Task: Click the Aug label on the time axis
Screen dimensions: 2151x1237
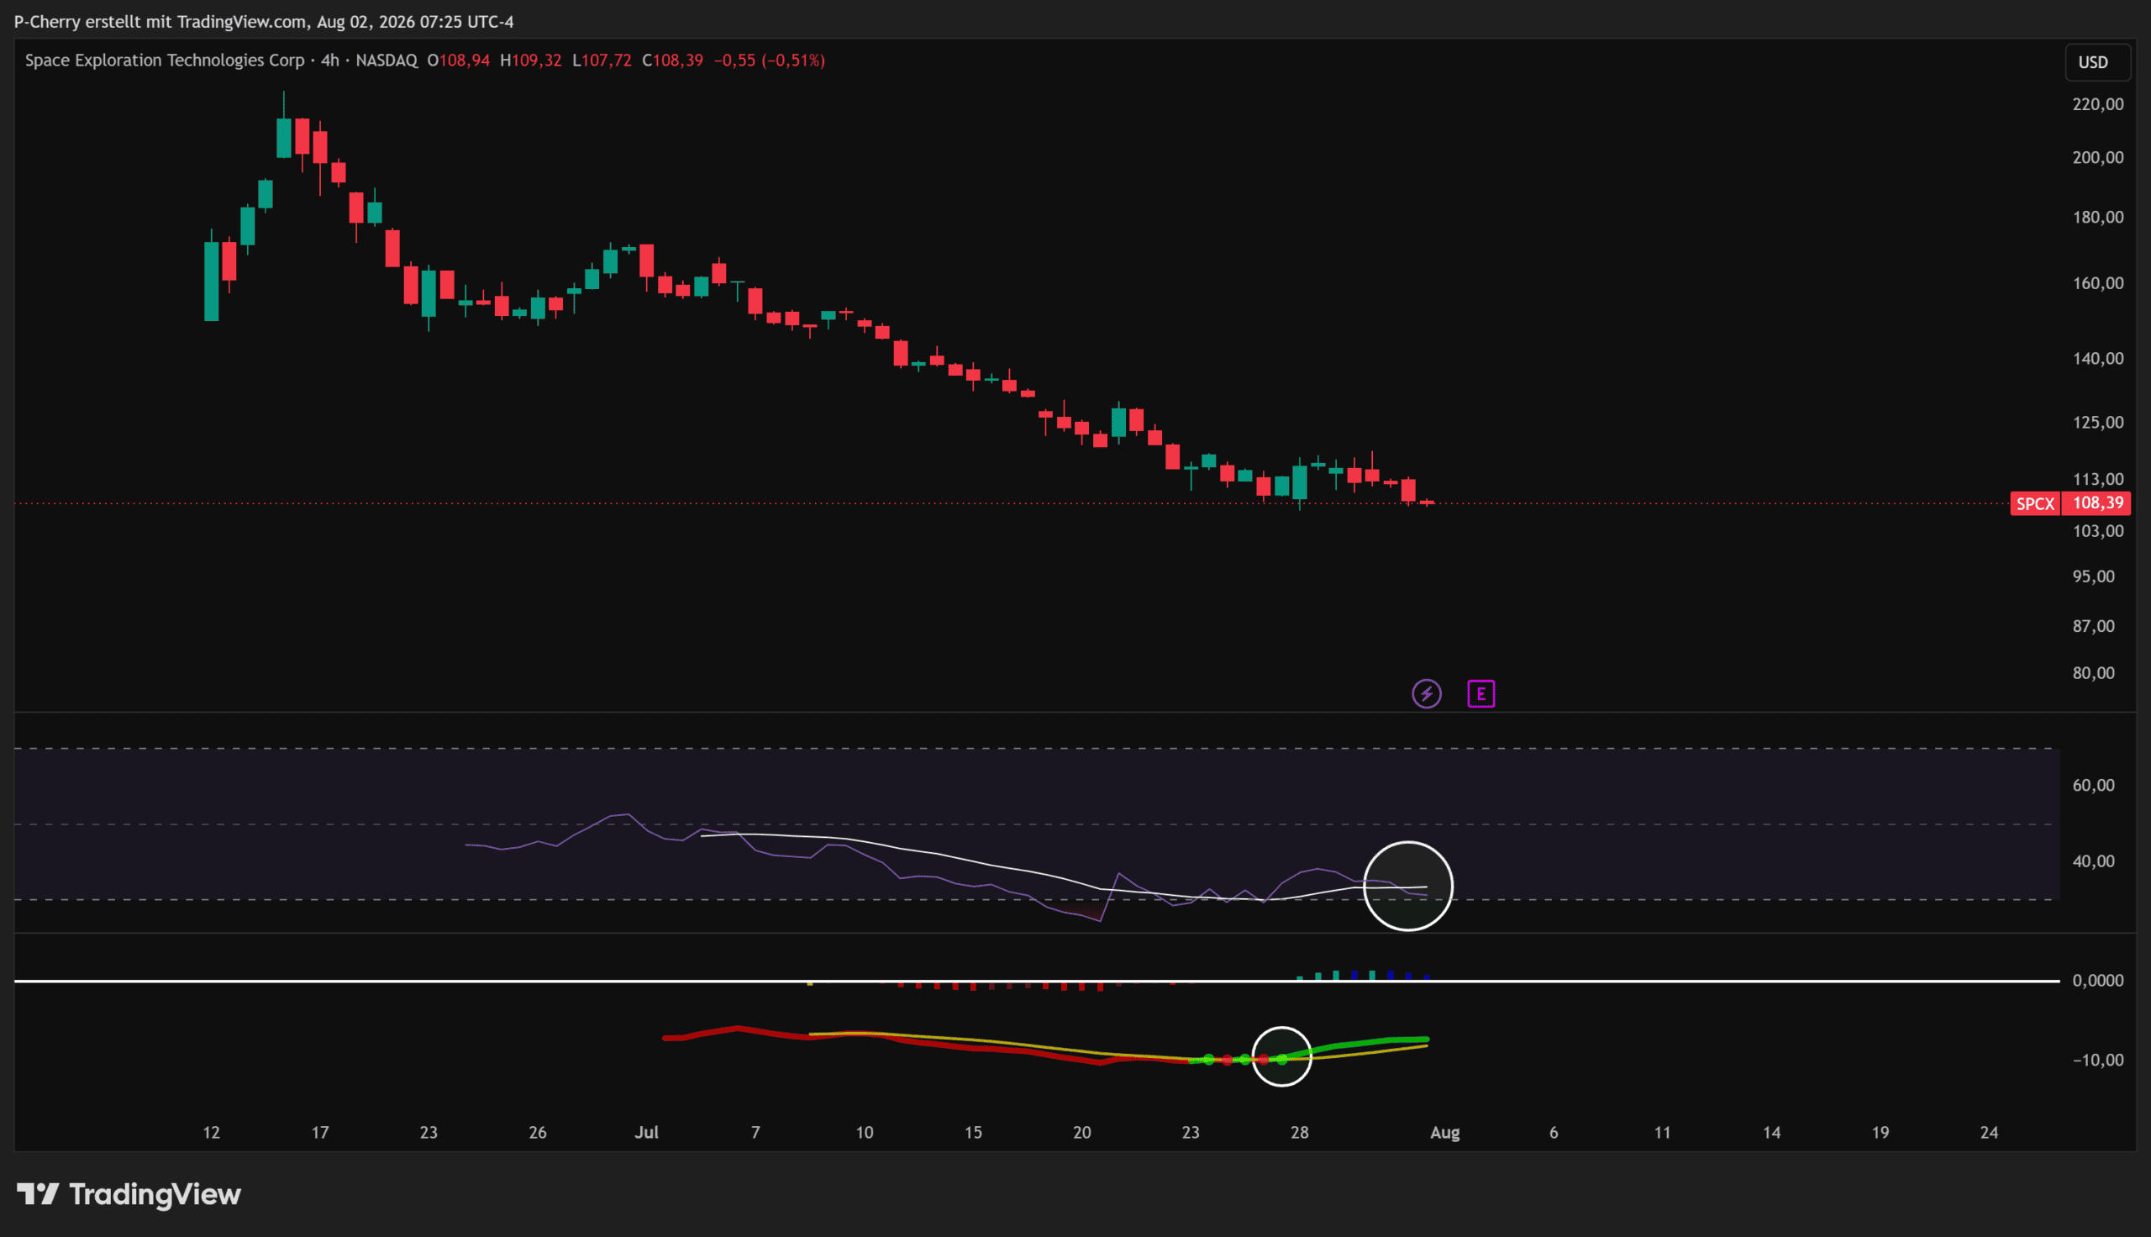Action: coord(1444,1133)
